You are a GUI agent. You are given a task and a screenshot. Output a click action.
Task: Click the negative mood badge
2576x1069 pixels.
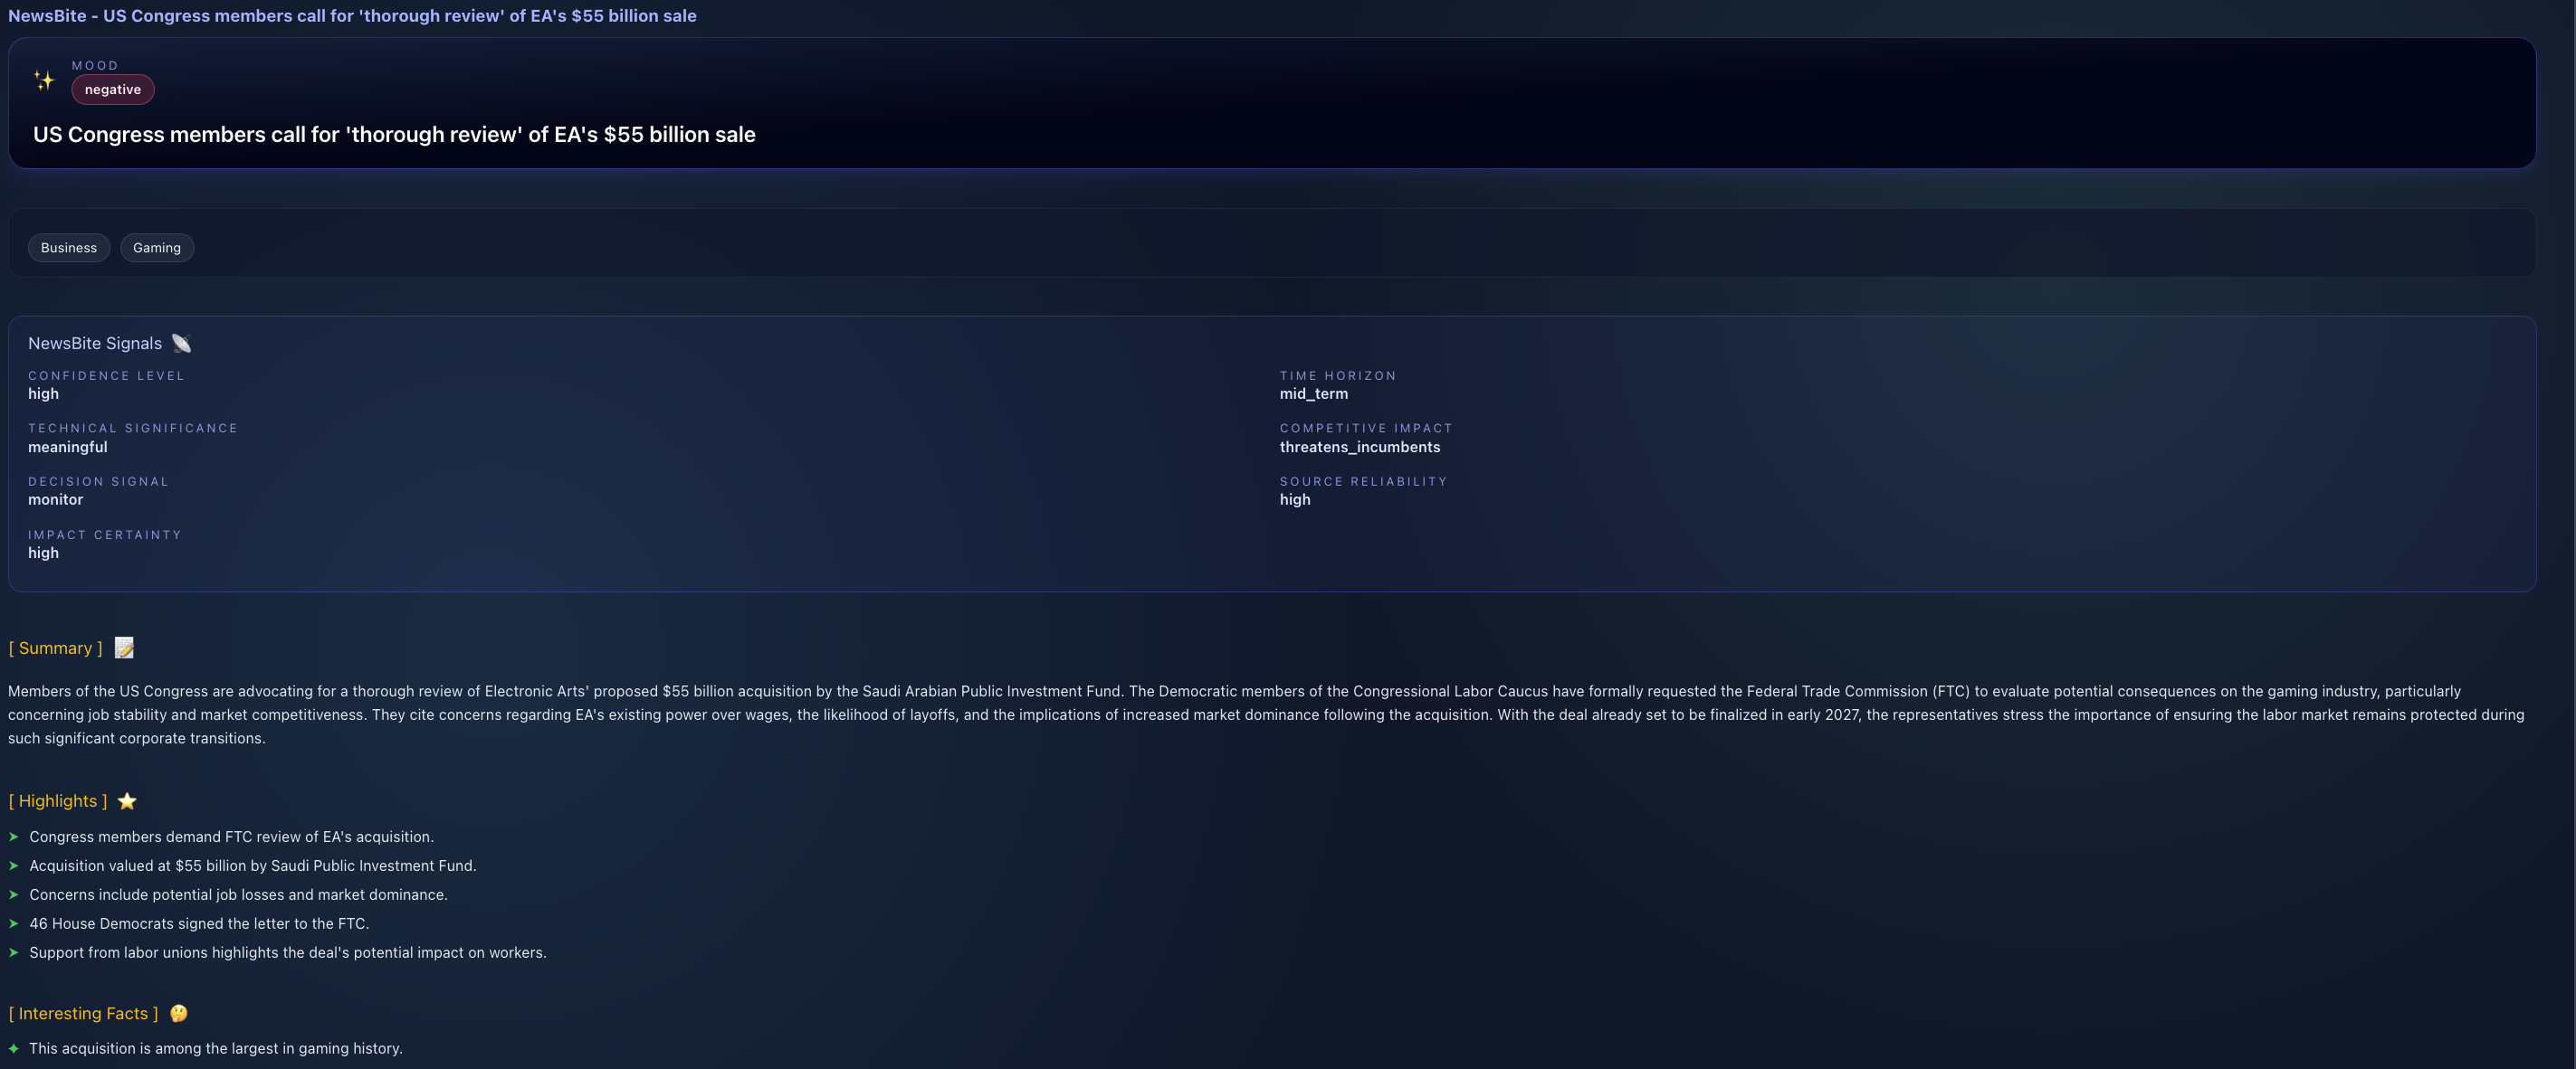click(113, 90)
